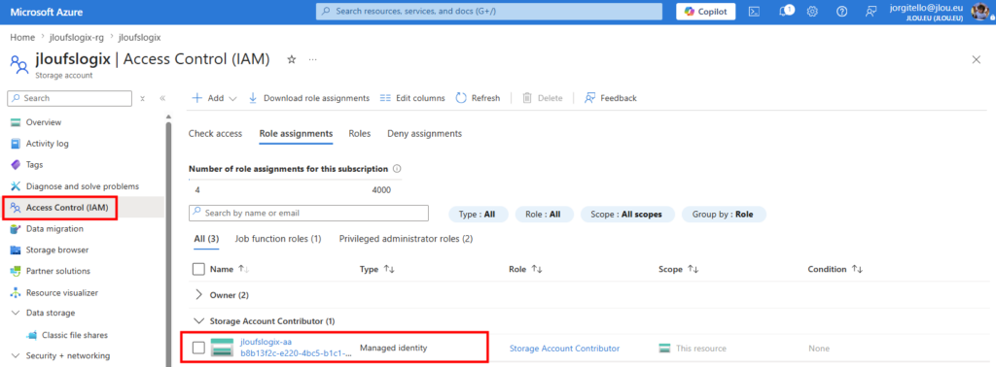Open the Deny assignments tab
This screenshot has width=996, height=367.
click(x=424, y=133)
